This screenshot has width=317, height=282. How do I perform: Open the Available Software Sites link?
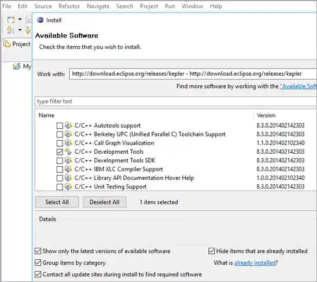pos(298,86)
